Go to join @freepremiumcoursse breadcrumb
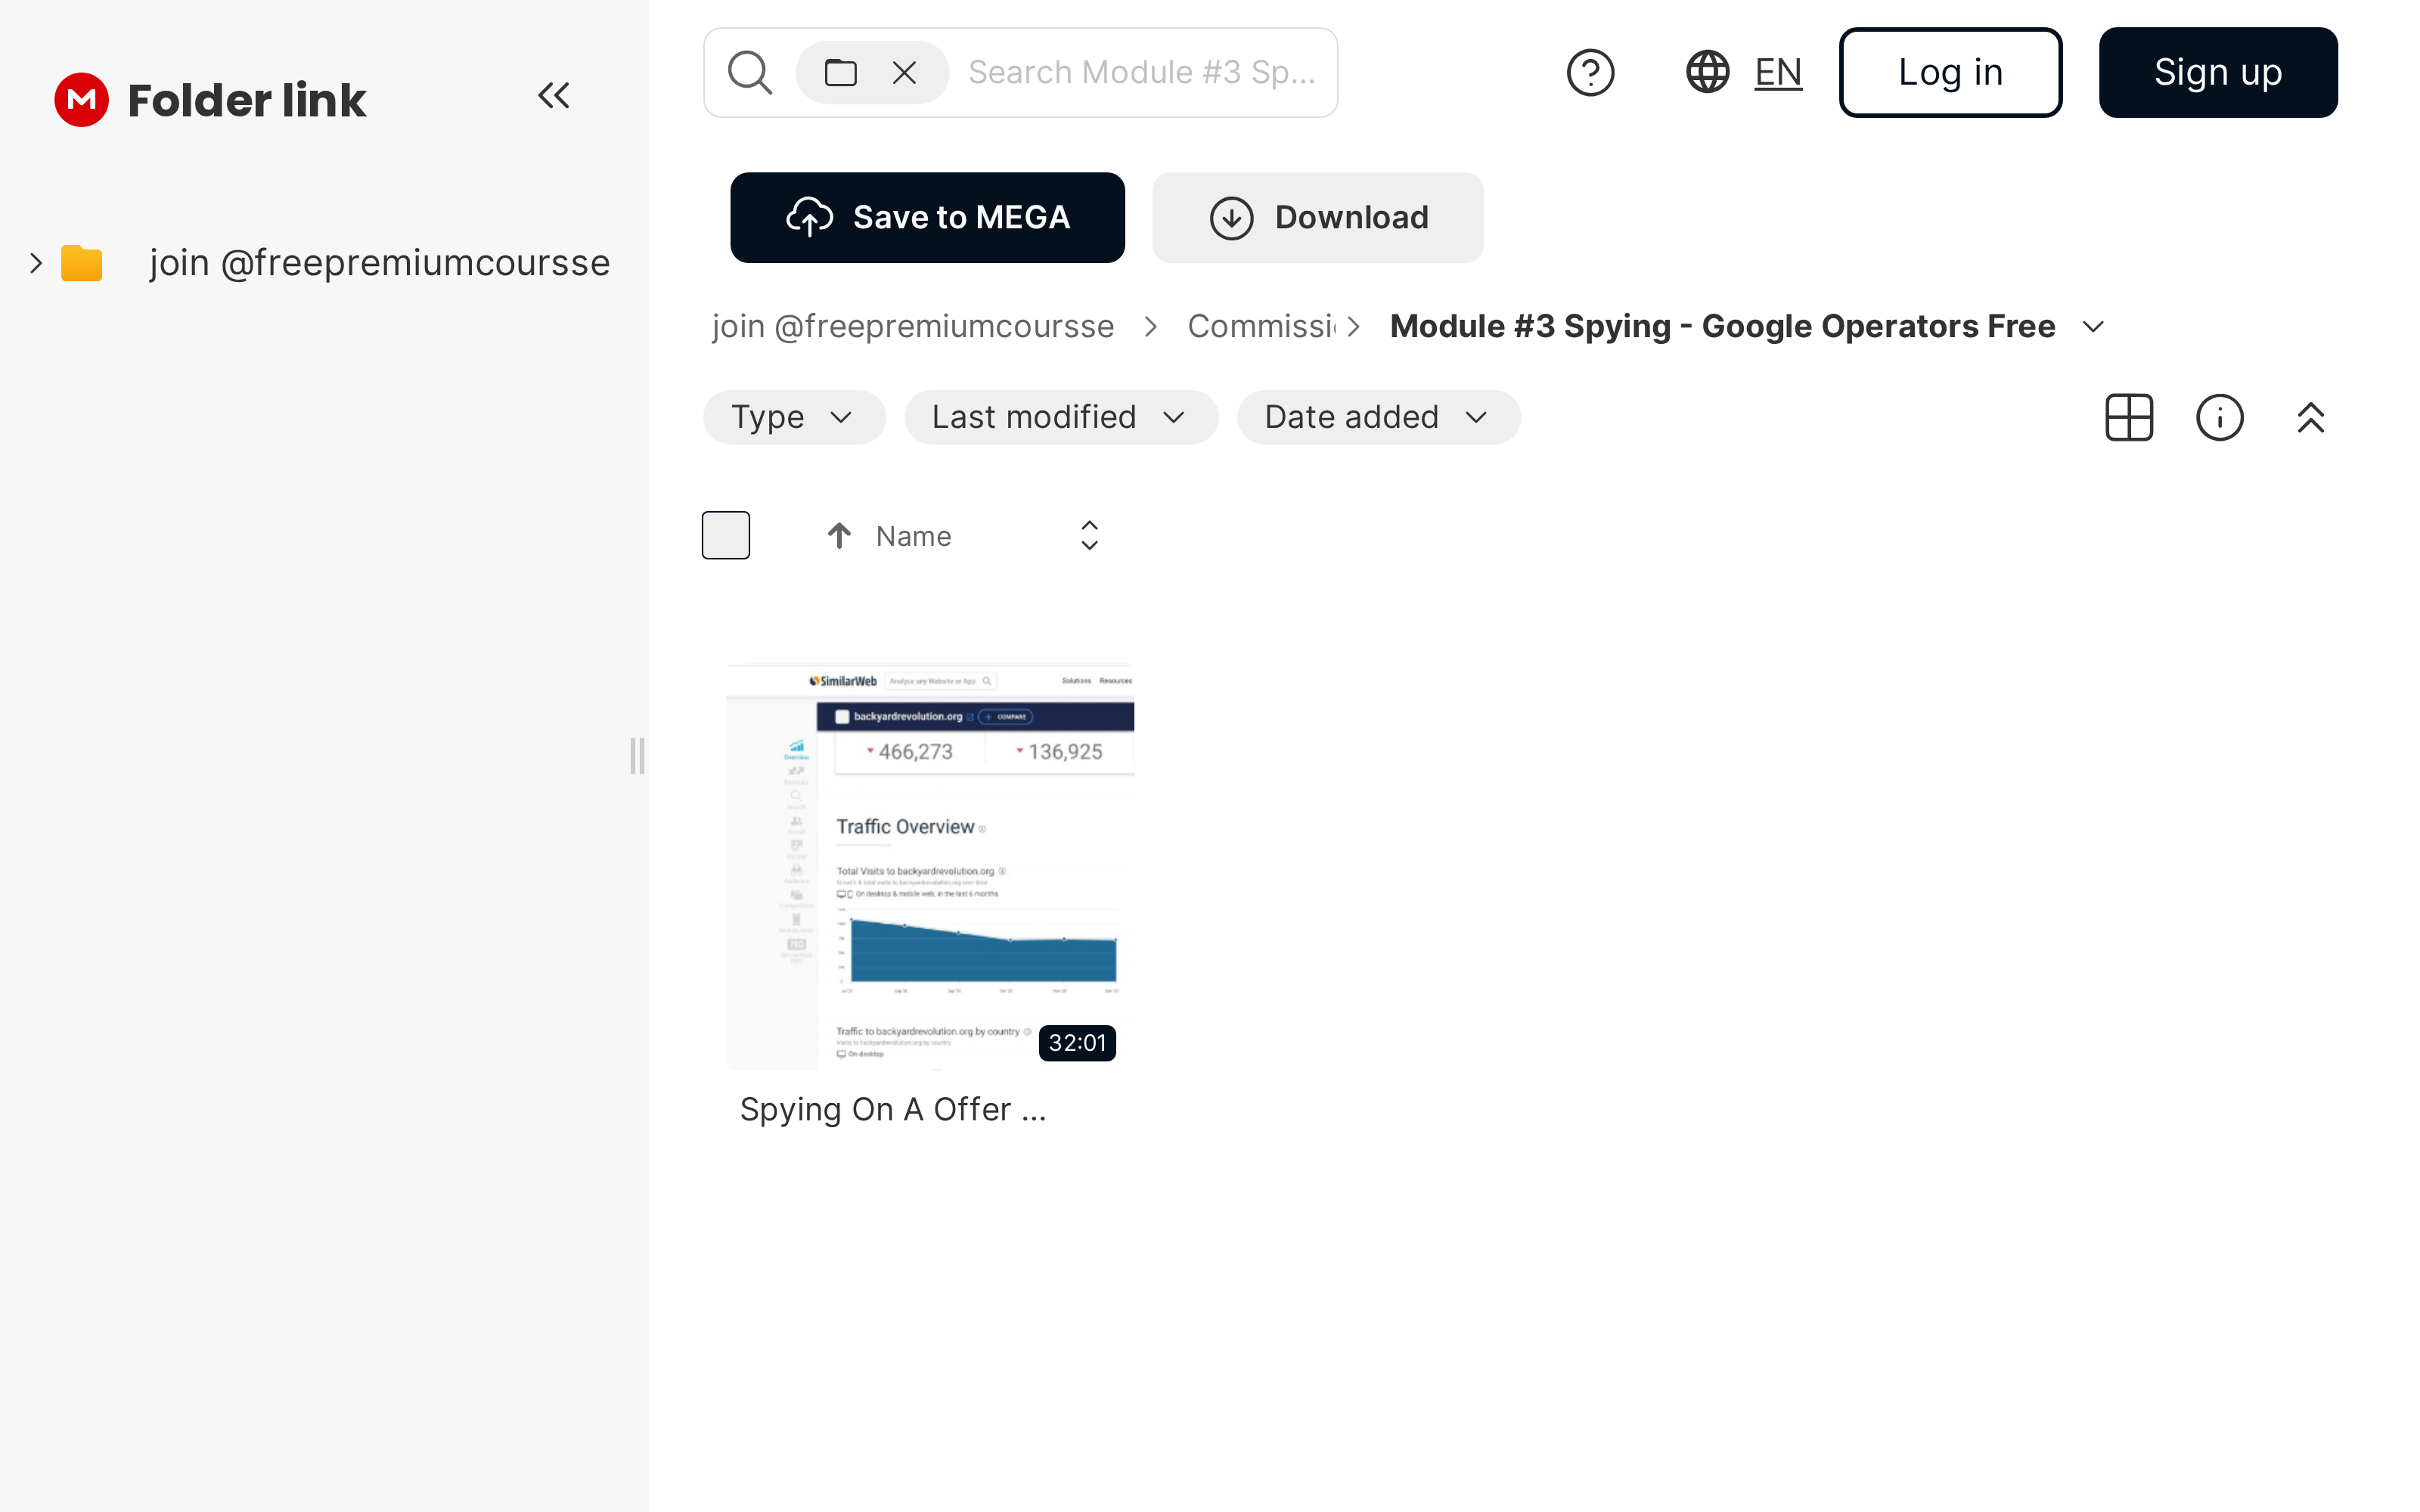2420x1512 pixels. pos(912,327)
